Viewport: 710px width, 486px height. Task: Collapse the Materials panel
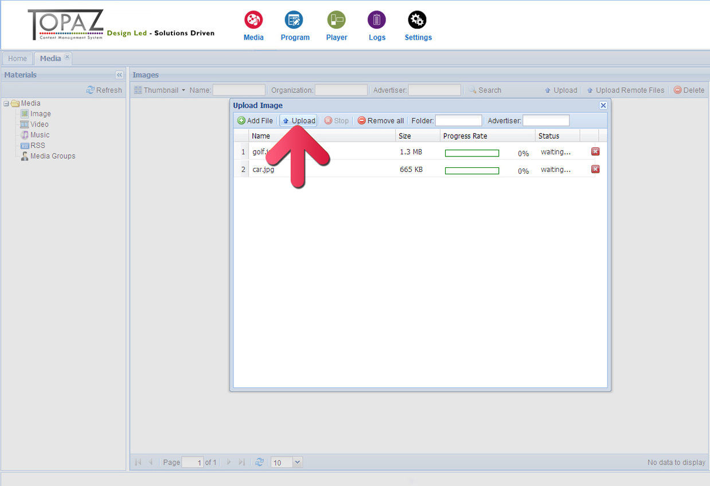coord(119,75)
